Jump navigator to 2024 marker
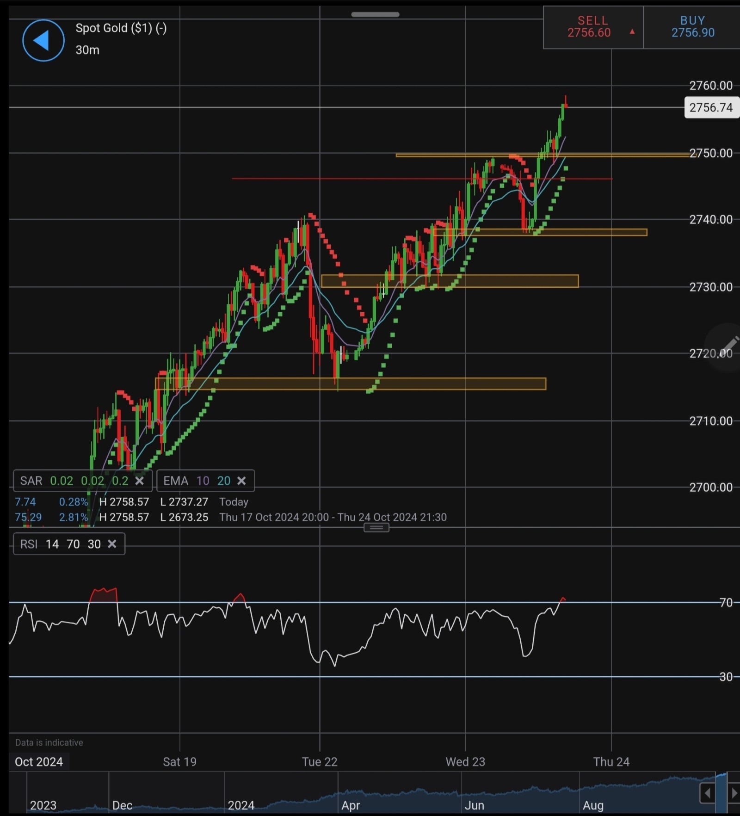 click(x=241, y=805)
